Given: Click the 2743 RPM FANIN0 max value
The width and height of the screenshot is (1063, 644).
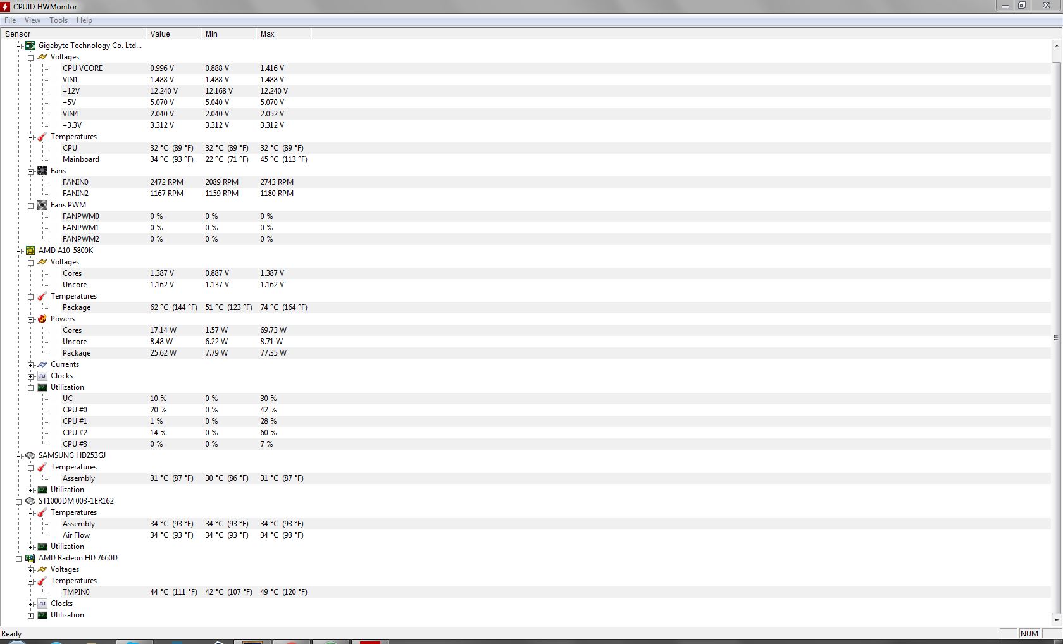Looking at the screenshot, I should tap(277, 182).
